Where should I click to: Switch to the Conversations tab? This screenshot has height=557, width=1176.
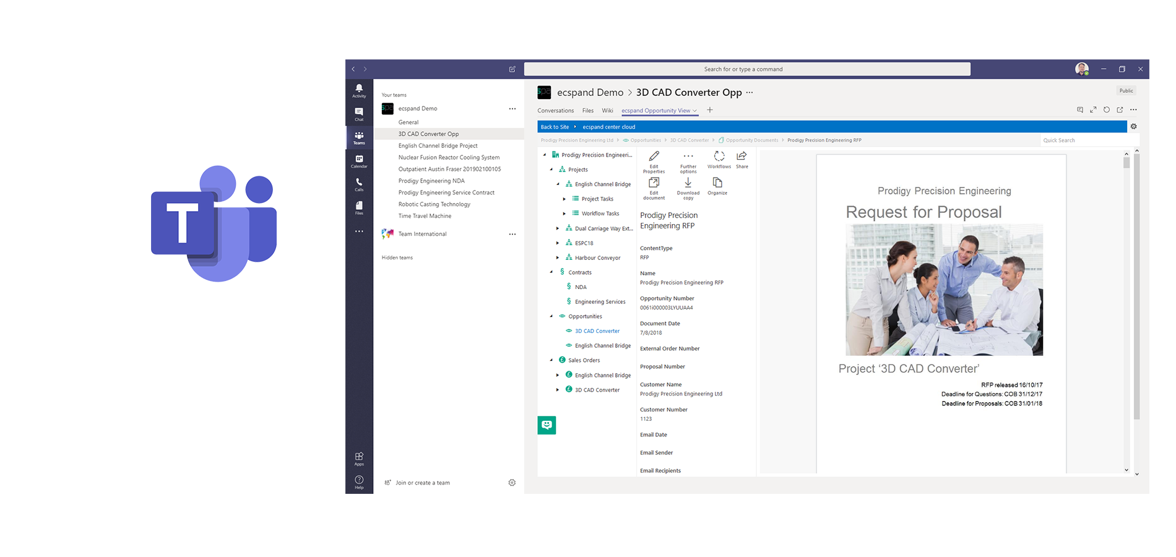point(555,111)
